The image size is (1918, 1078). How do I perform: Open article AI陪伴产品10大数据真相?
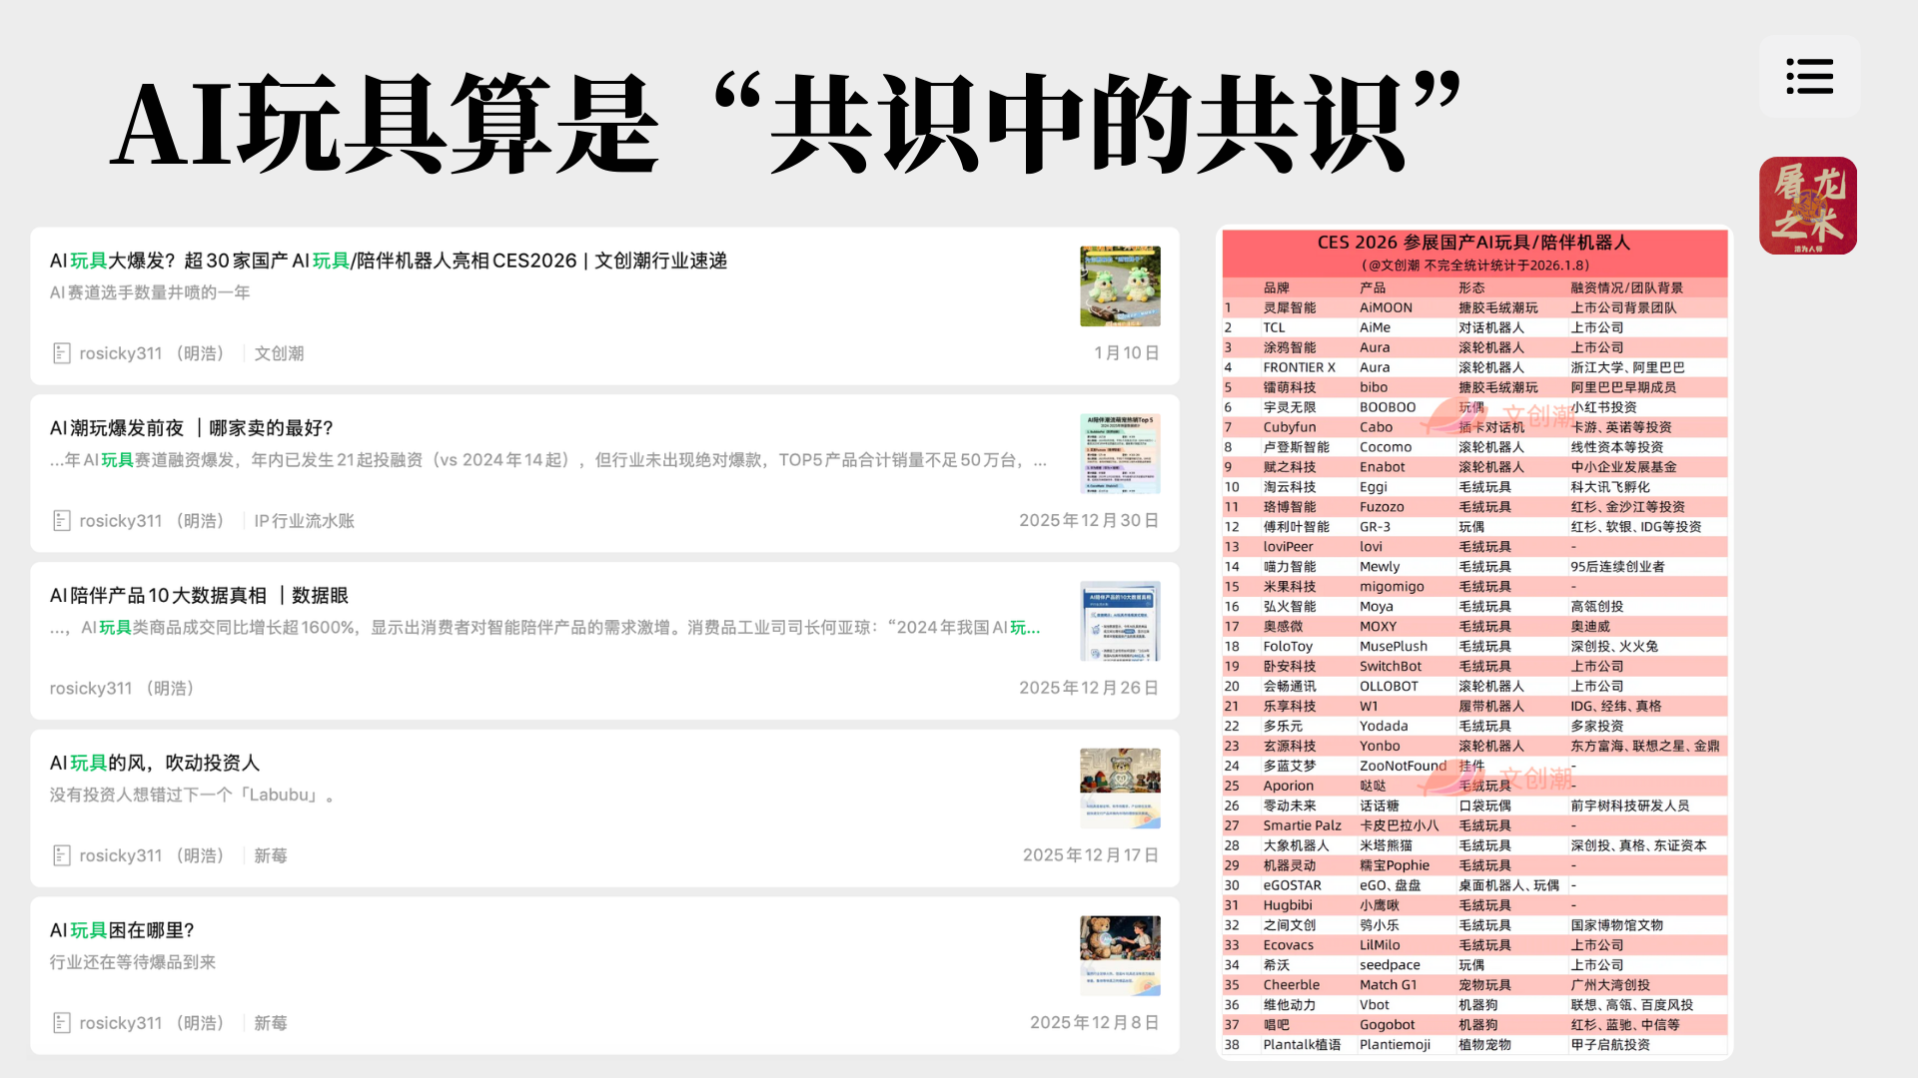click(199, 596)
